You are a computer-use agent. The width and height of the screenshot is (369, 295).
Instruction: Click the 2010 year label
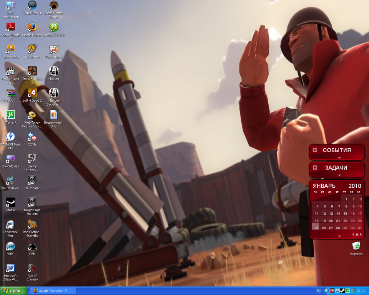pyautogui.click(x=355, y=186)
